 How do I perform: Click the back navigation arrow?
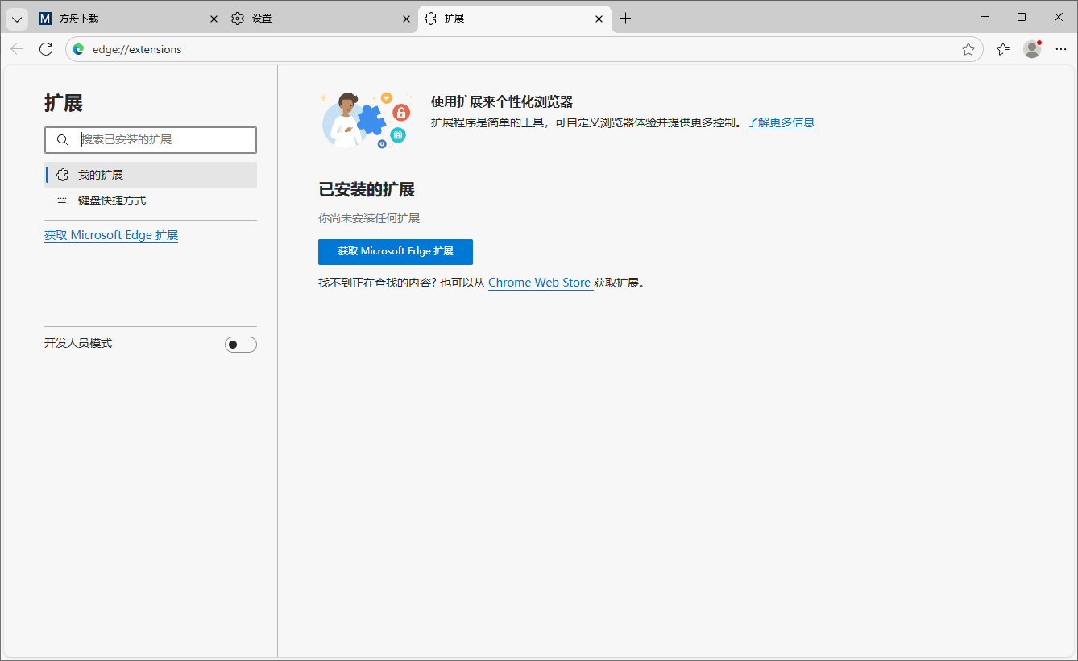17,48
